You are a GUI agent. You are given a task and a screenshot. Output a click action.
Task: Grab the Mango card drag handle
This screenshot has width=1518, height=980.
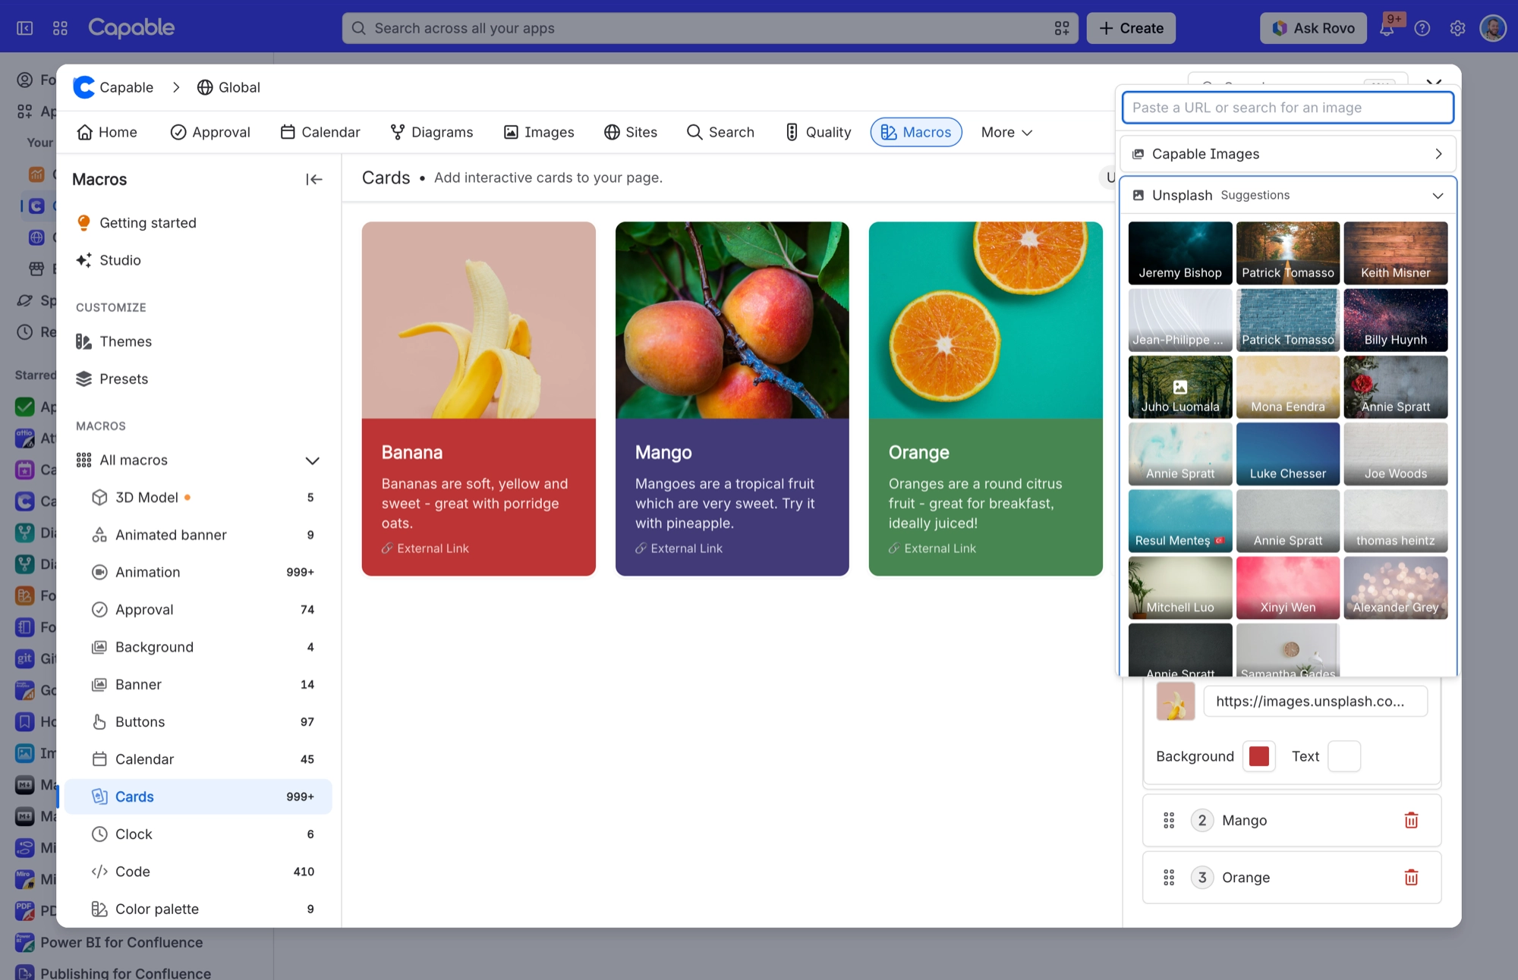pyautogui.click(x=1169, y=820)
